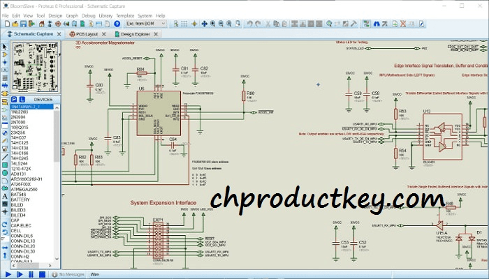
Task: Click the Redo arrow icon
Action: 258,24
